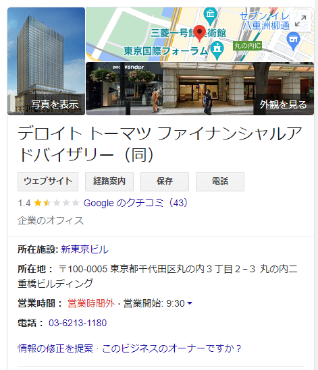The width and height of the screenshot is (318, 370).
Task: Click the 企業のオフィス category text
Action: tap(51, 220)
